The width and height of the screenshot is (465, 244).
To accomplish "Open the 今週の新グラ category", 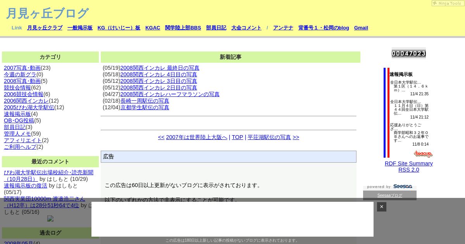I will 20,74.
